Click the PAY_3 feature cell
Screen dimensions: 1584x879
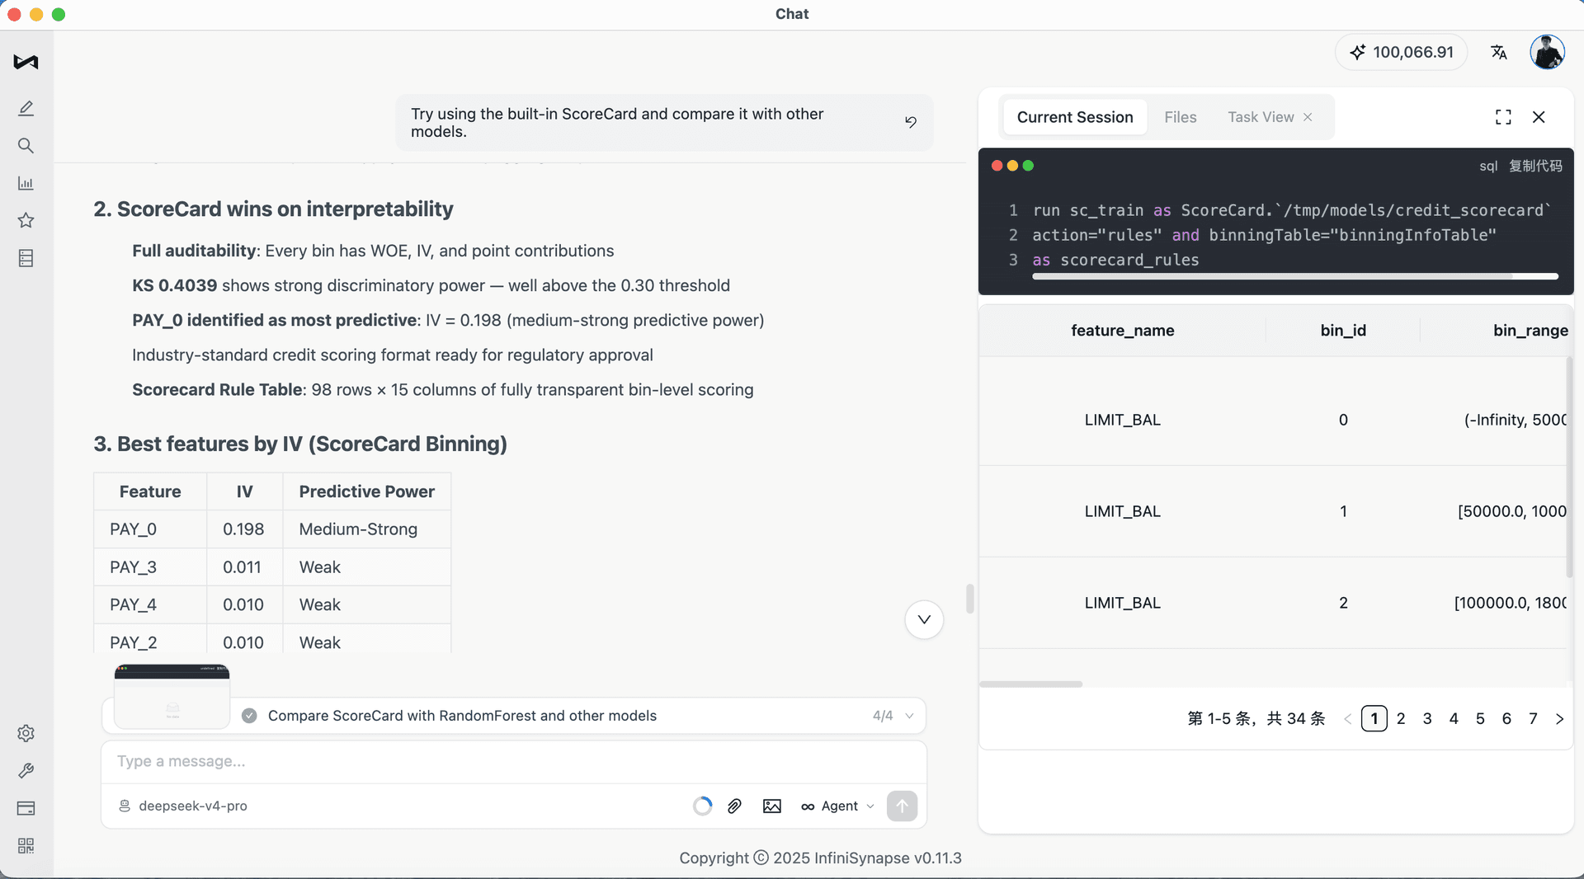150,567
